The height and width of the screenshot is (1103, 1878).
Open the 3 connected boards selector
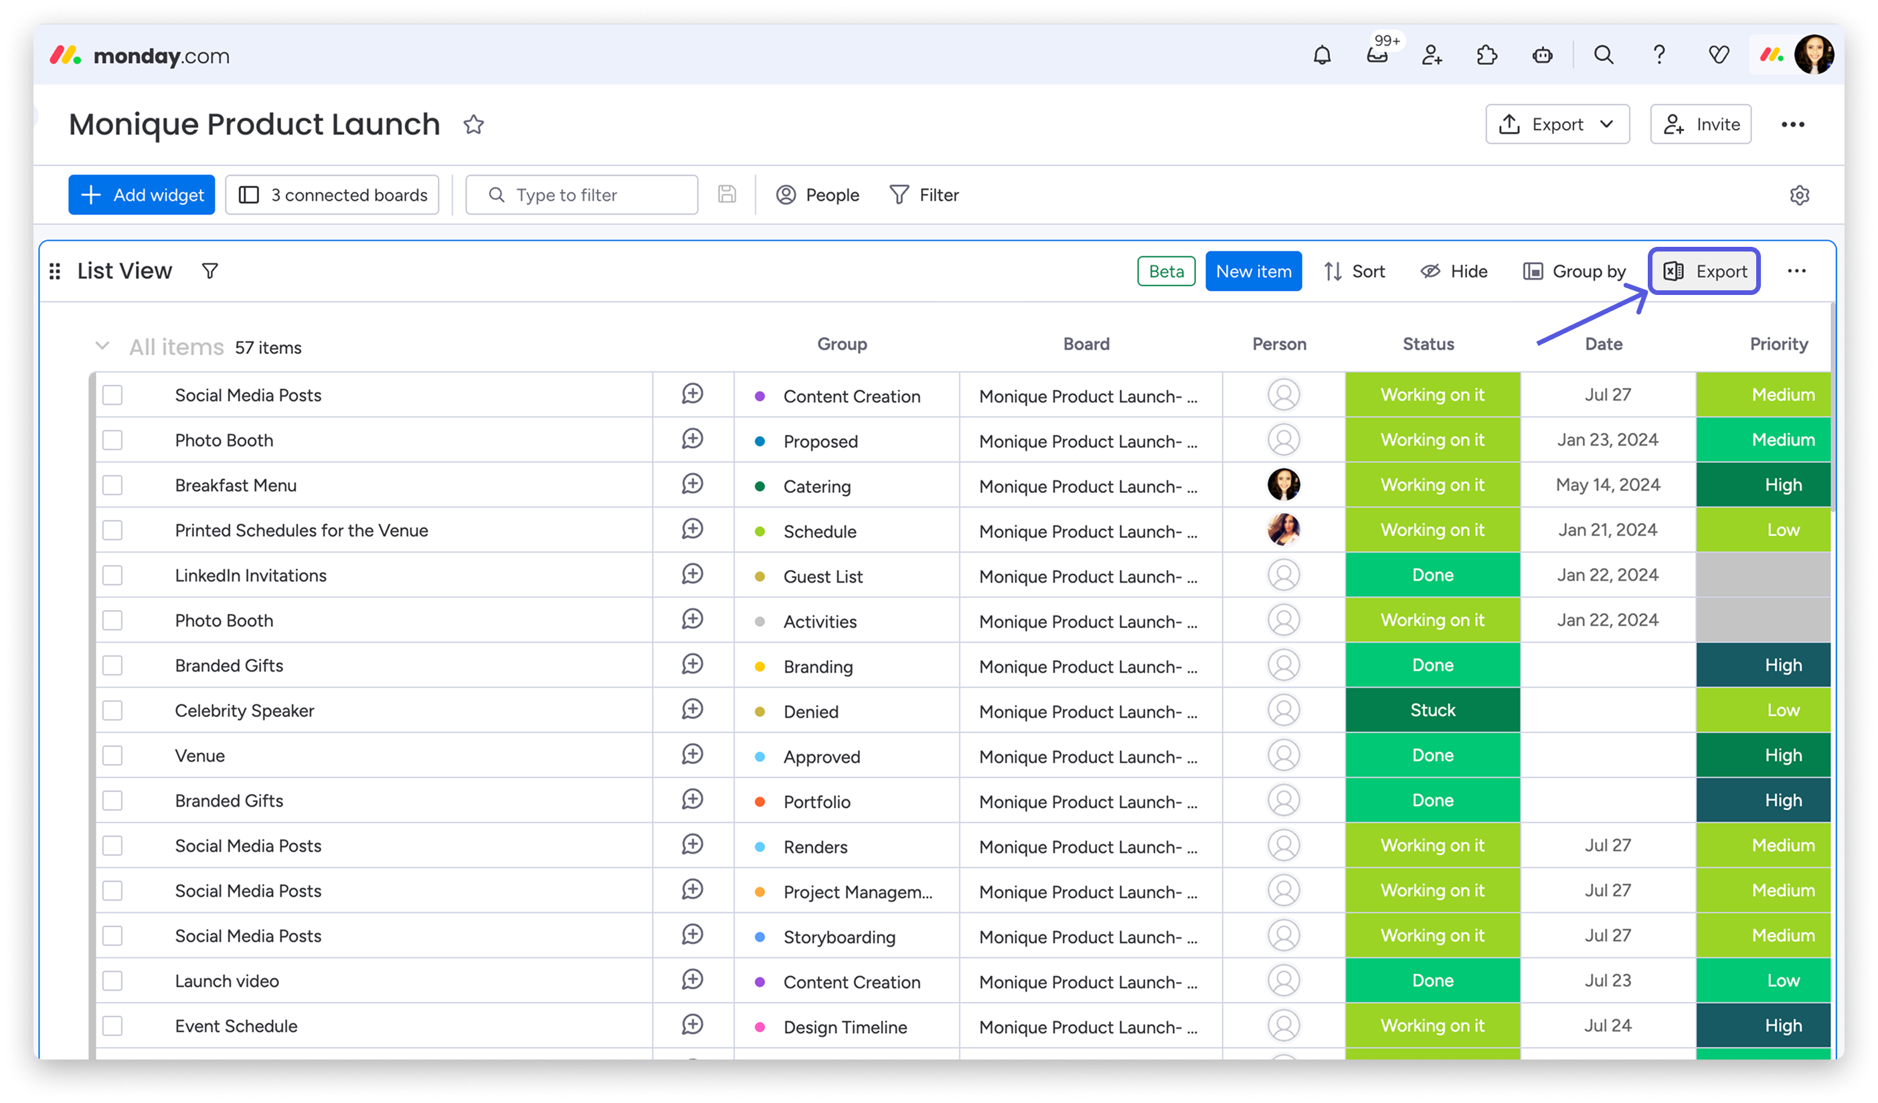point(333,195)
